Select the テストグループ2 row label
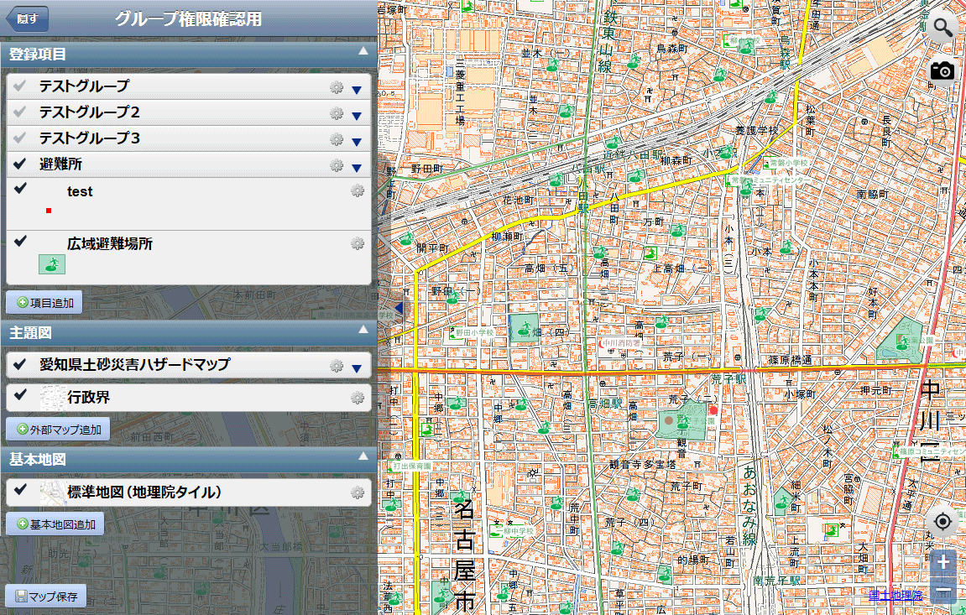The width and height of the screenshot is (966, 615). click(x=89, y=112)
